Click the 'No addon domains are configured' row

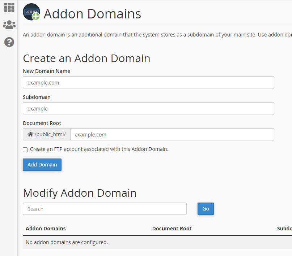tap(67, 242)
